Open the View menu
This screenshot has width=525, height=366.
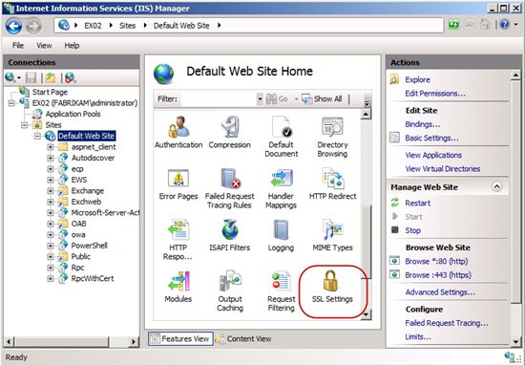tap(44, 45)
